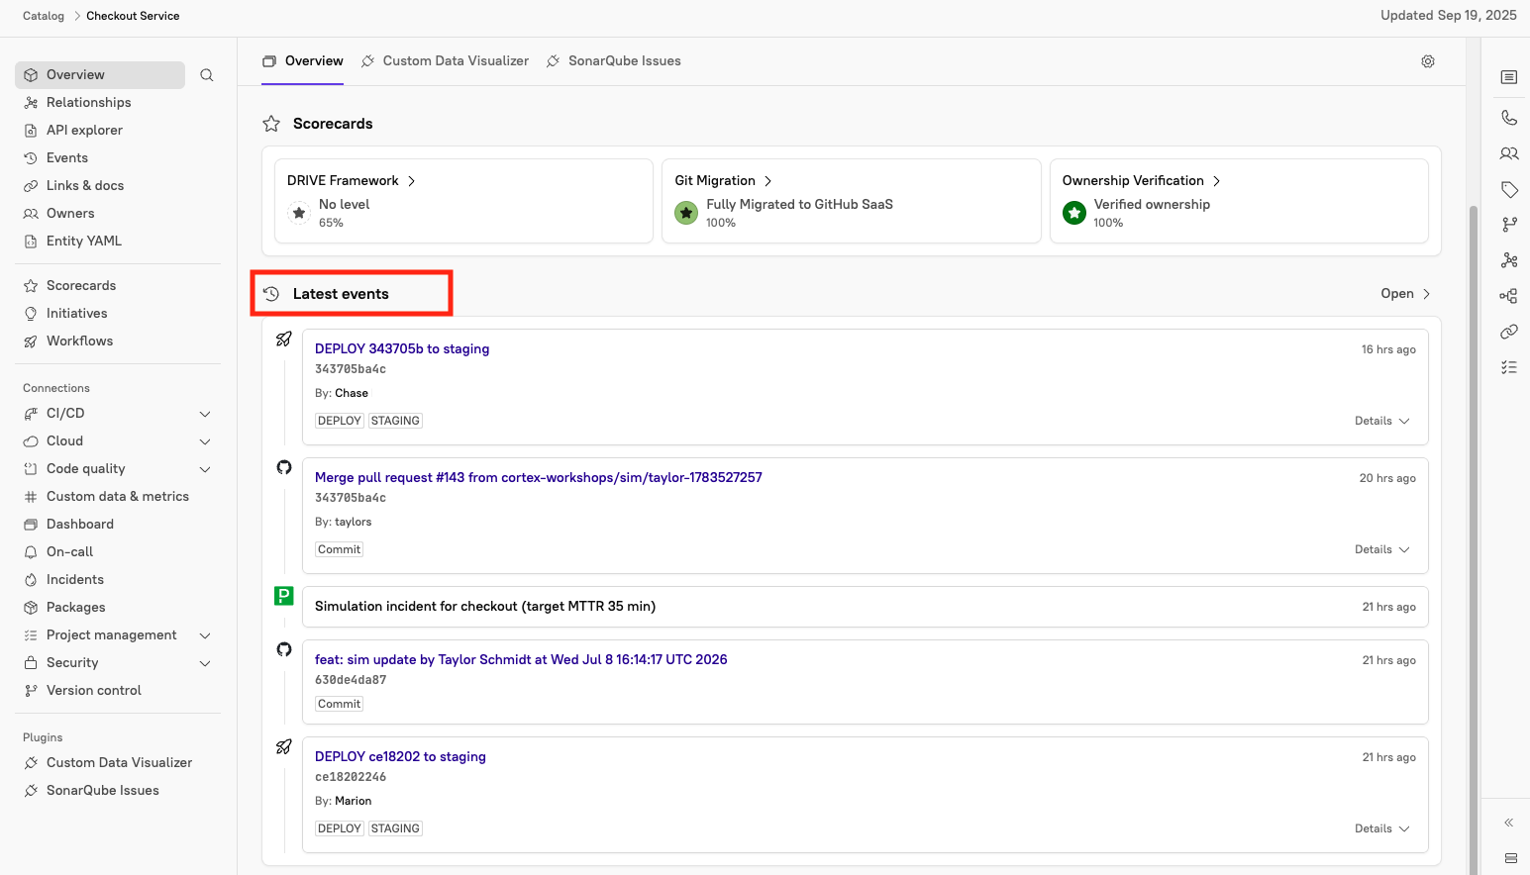
Task: Click the checklist icon in right rail
Action: [1509, 367]
